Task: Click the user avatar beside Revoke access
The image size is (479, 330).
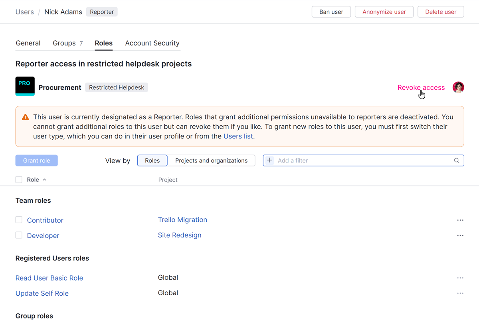Action: tap(458, 87)
